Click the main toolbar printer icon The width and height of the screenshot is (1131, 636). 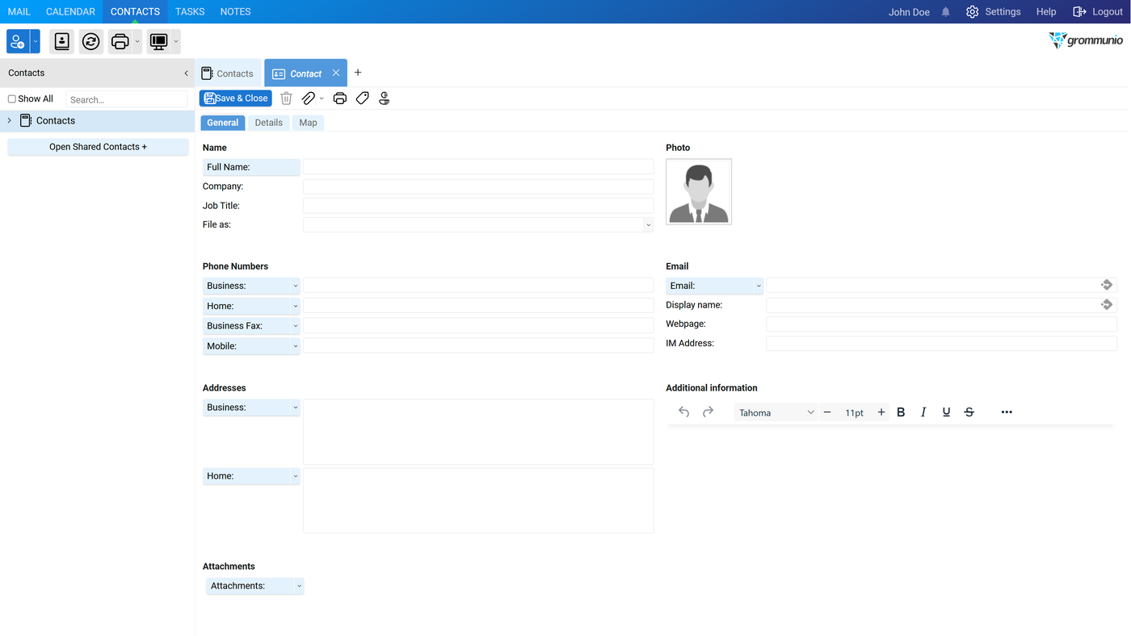(x=120, y=41)
